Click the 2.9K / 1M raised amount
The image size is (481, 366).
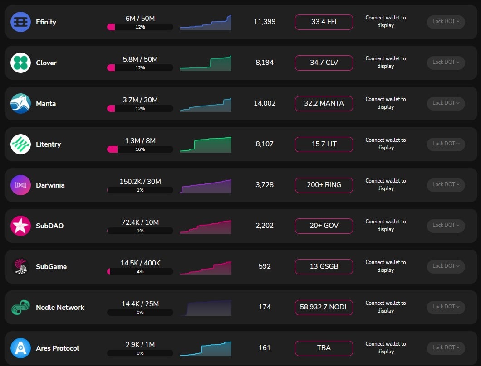pyautogui.click(x=140, y=344)
